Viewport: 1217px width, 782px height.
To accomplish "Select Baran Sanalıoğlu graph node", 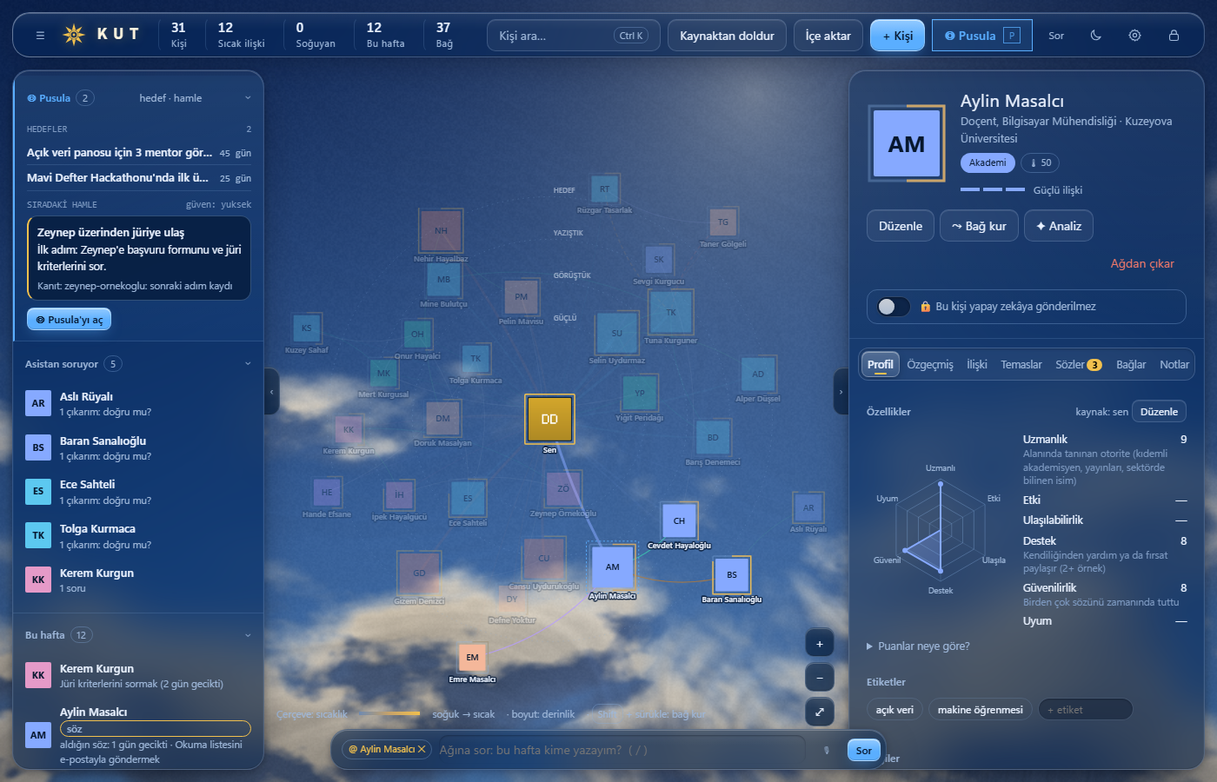I will point(732,575).
